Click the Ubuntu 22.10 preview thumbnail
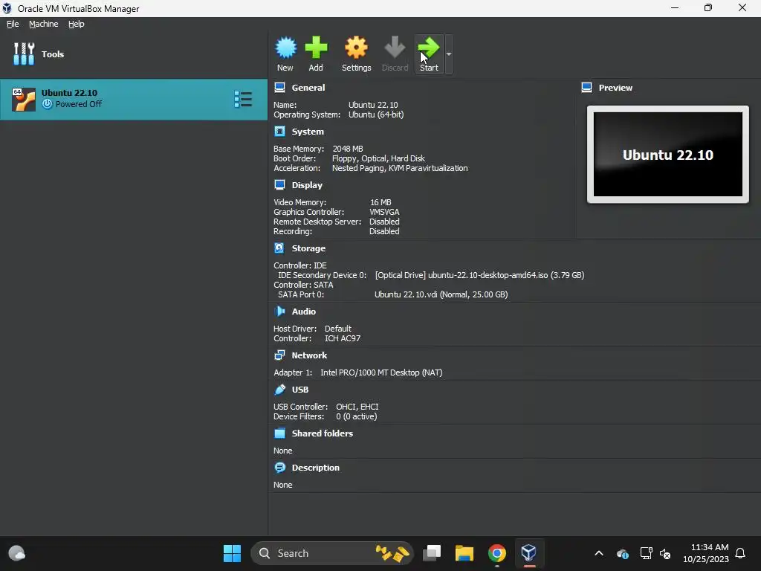The width and height of the screenshot is (761, 571). point(668,155)
